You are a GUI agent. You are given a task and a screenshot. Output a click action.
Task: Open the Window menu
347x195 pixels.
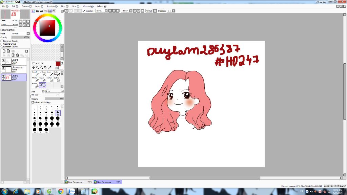pyautogui.click(x=88, y=6)
